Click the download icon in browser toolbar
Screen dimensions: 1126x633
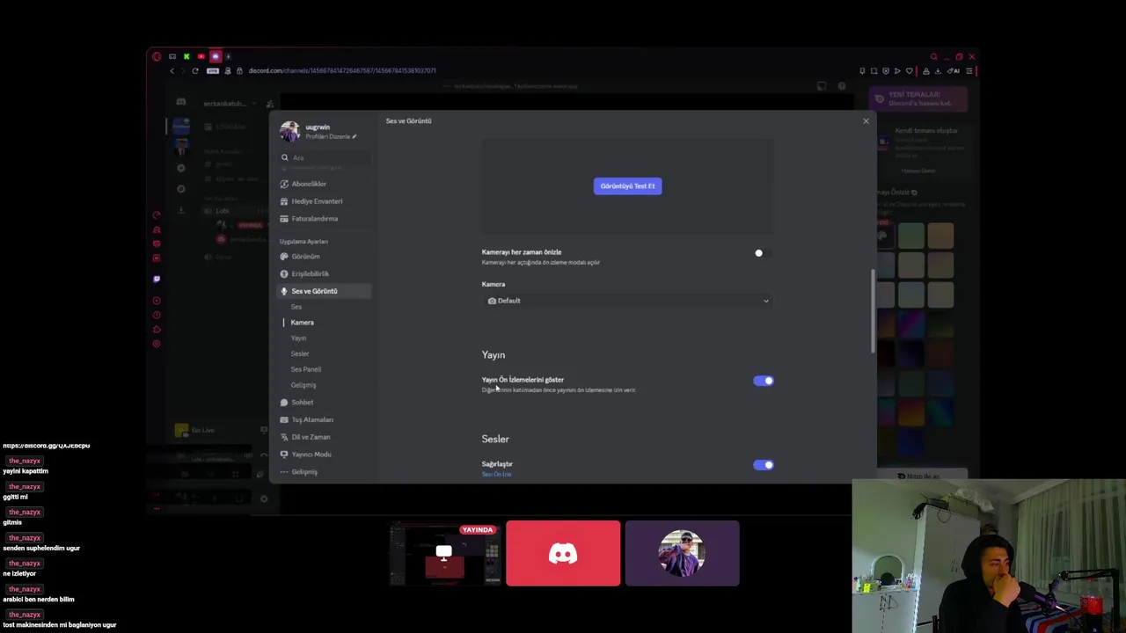[938, 70]
